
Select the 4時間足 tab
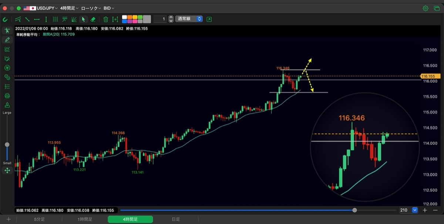click(x=130, y=219)
